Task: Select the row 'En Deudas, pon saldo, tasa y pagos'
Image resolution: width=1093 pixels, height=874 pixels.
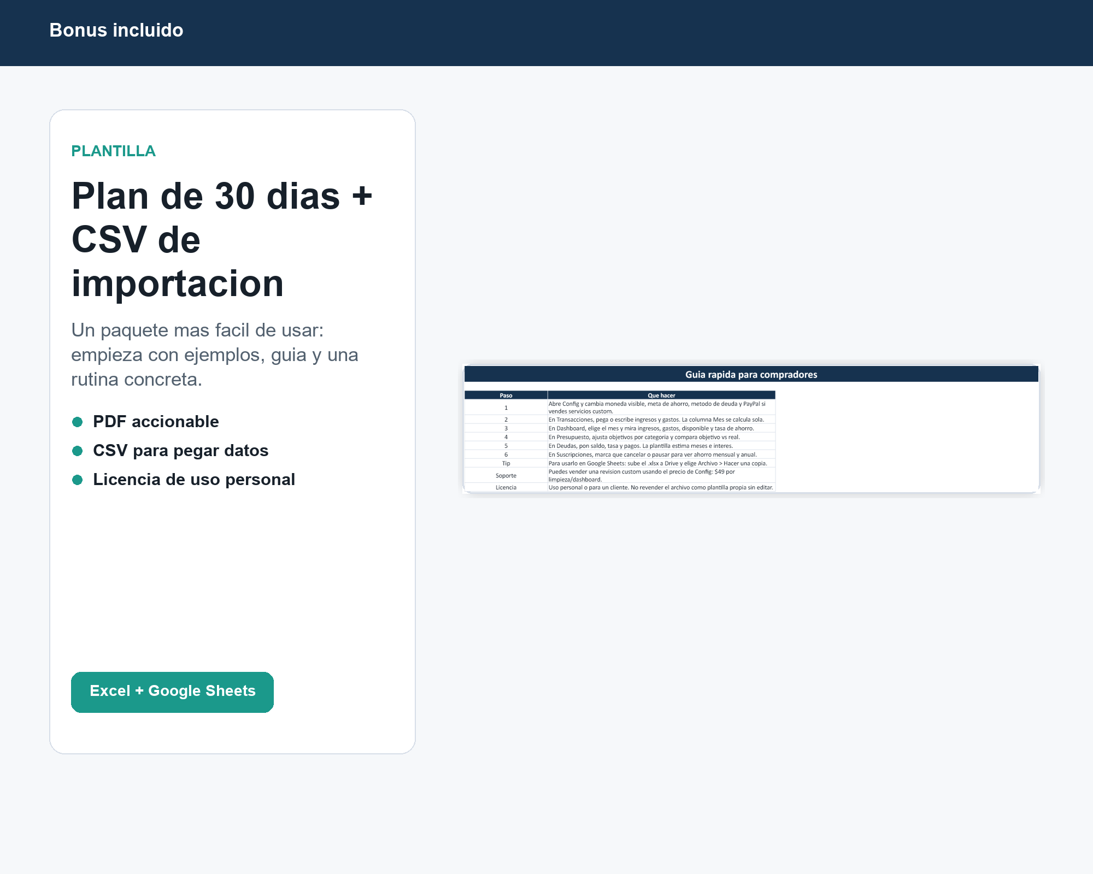Action: 620,446
